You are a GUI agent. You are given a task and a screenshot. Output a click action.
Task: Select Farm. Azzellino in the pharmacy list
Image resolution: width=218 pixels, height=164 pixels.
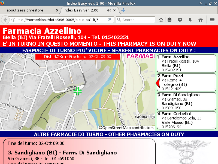(186, 63)
